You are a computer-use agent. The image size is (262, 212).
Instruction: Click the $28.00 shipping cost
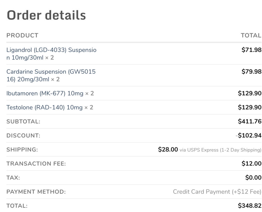168,149
